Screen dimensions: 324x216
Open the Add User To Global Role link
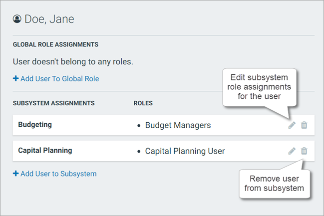pos(59,78)
